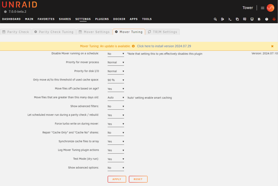
Task: Open the Main menu
Action: pos(29,19)
